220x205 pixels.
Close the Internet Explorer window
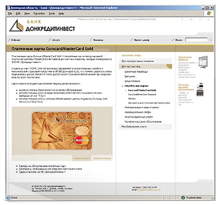click(x=211, y=8)
